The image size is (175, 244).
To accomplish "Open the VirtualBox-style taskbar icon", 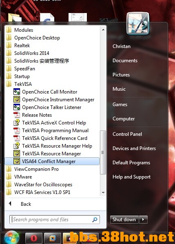I will (x=53, y=238).
